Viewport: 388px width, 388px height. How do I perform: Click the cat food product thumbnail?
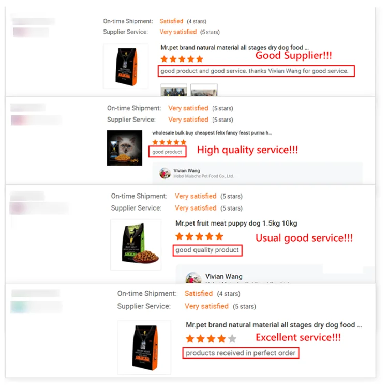pyautogui.click(x=125, y=148)
